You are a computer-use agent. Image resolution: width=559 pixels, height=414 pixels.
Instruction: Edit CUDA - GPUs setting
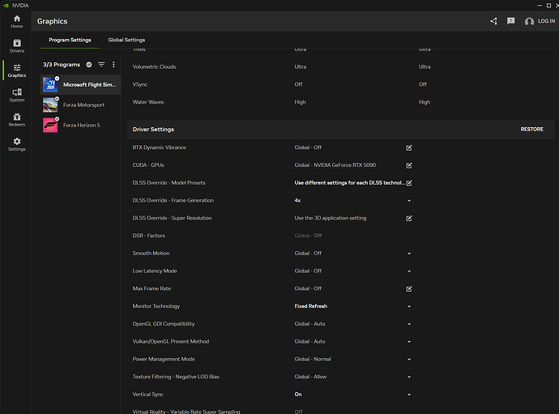(x=409, y=165)
